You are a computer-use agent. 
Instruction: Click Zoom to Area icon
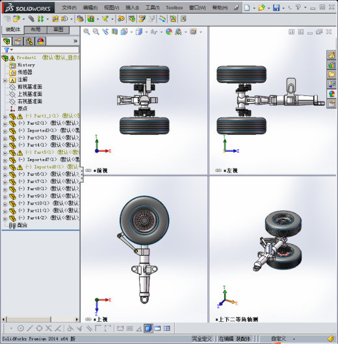(96, 32)
